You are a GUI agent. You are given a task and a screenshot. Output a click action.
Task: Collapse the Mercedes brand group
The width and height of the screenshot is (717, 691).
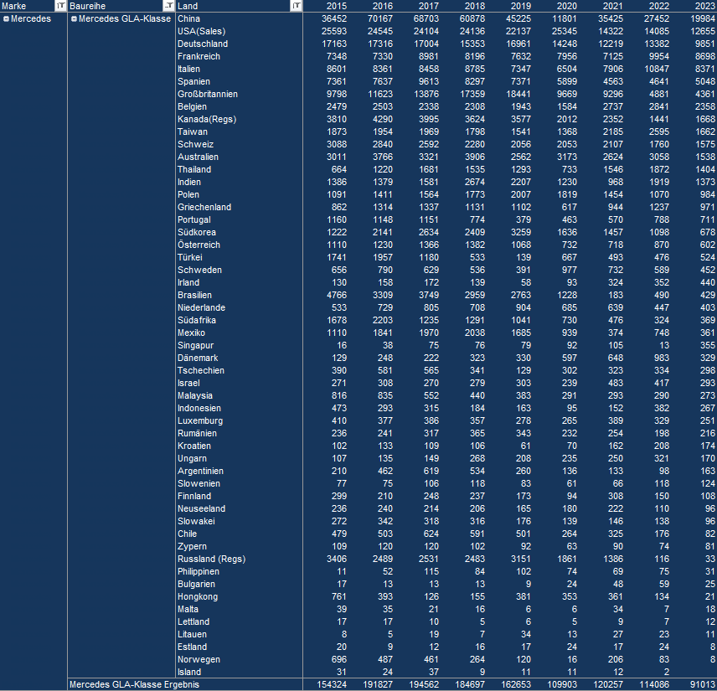(x=7, y=18)
